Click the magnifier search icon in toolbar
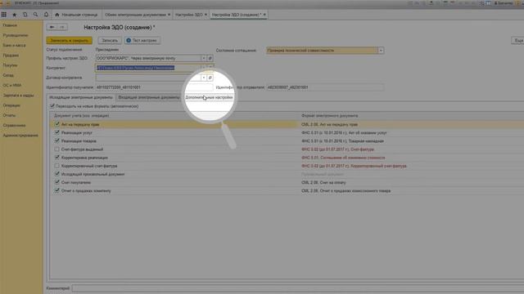The width and height of the screenshot is (524, 294). tap(35, 15)
